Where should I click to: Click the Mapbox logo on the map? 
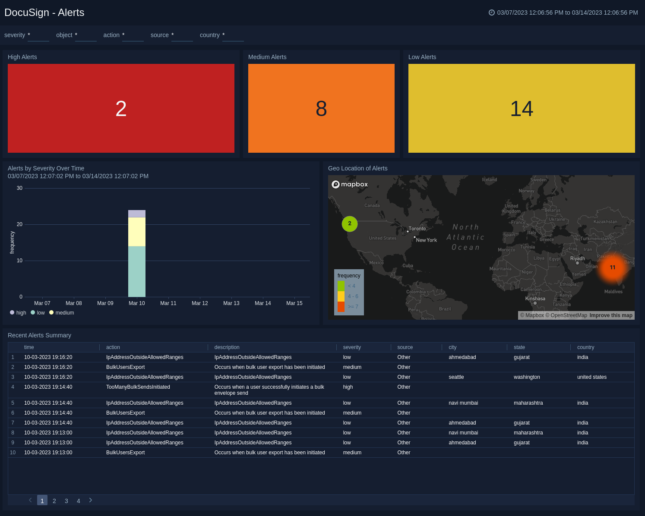click(x=350, y=184)
